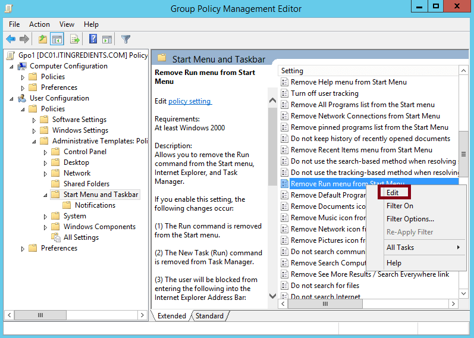The width and height of the screenshot is (474, 338).
Task: Select Remove pinned programs list policy
Action: point(369,127)
